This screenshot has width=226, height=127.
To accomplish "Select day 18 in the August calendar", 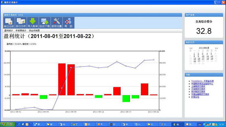I will point(208,58).
